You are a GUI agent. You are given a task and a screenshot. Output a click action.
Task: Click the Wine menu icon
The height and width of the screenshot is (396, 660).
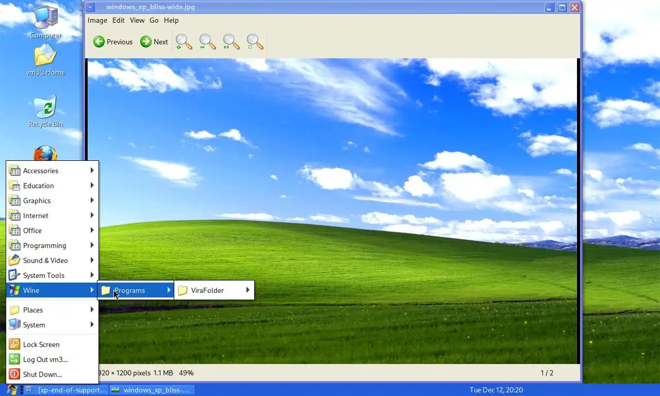(x=14, y=290)
